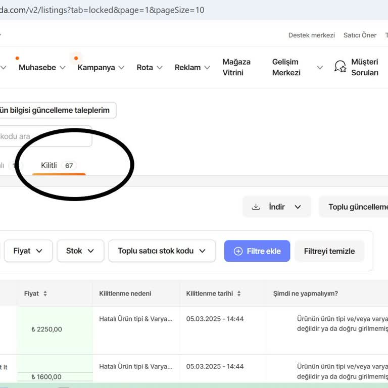Click the Destek merkezi link
Image resolution: width=388 pixels, height=388 pixels.
(312, 35)
